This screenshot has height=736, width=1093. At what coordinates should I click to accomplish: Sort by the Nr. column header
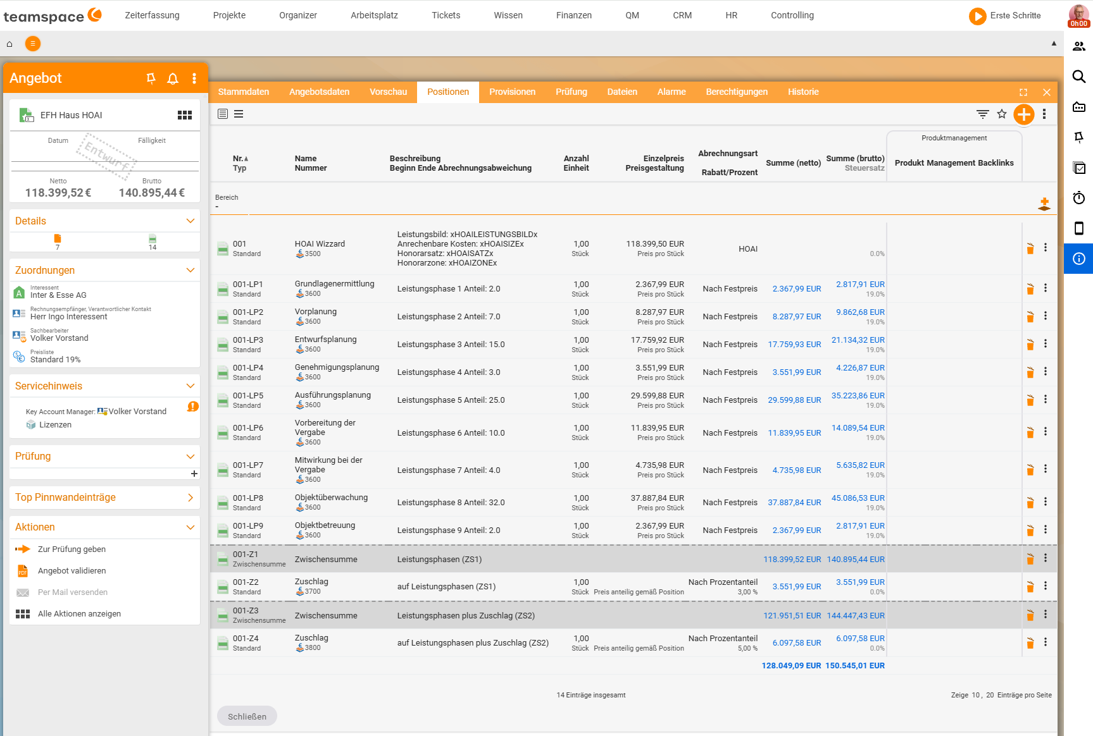pos(240,159)
